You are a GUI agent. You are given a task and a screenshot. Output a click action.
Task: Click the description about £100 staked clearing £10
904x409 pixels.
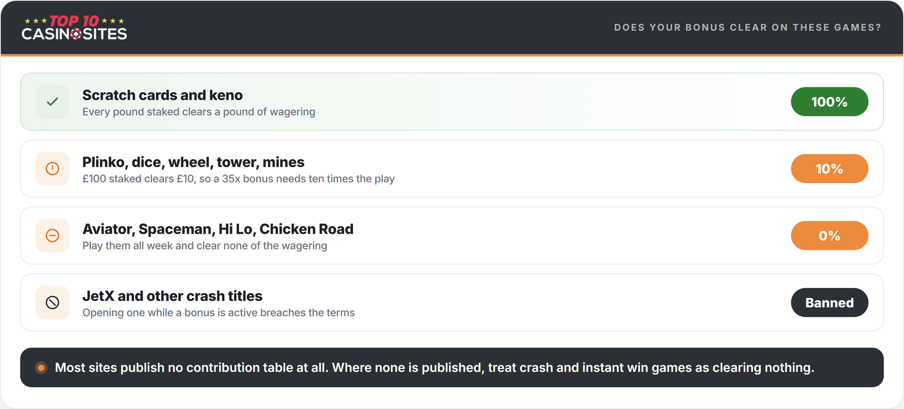coord(239,179)
